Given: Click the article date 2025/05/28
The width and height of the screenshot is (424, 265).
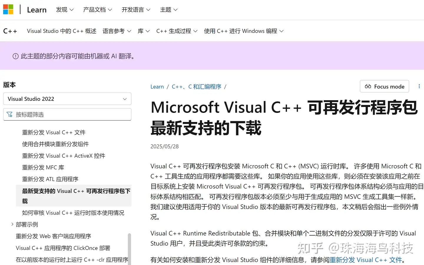Looking at the screenshot, I should (165, 147).
